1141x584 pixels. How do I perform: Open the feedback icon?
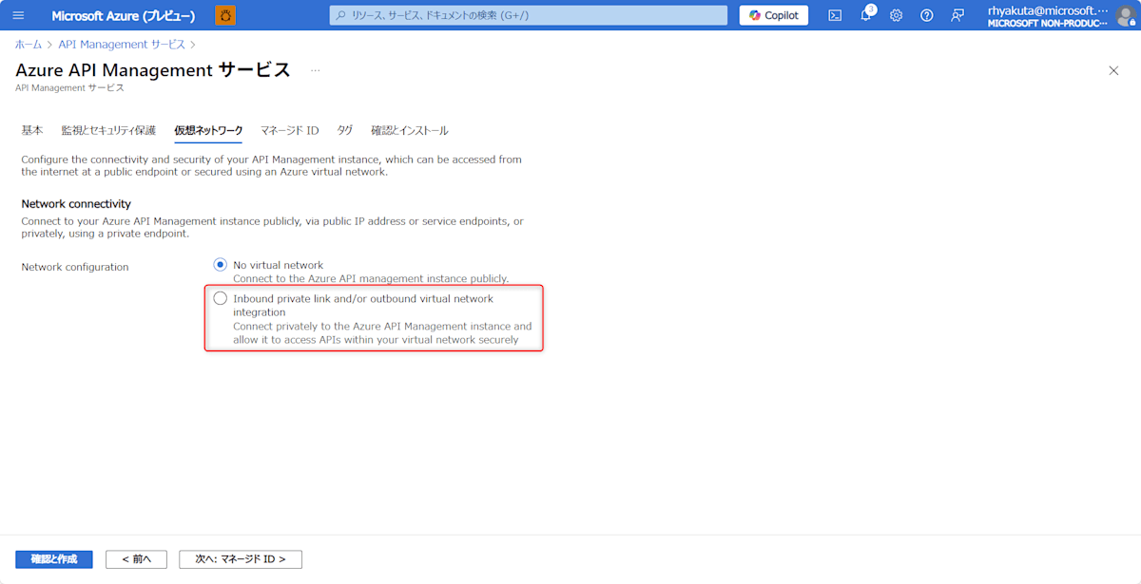(957, 15)
